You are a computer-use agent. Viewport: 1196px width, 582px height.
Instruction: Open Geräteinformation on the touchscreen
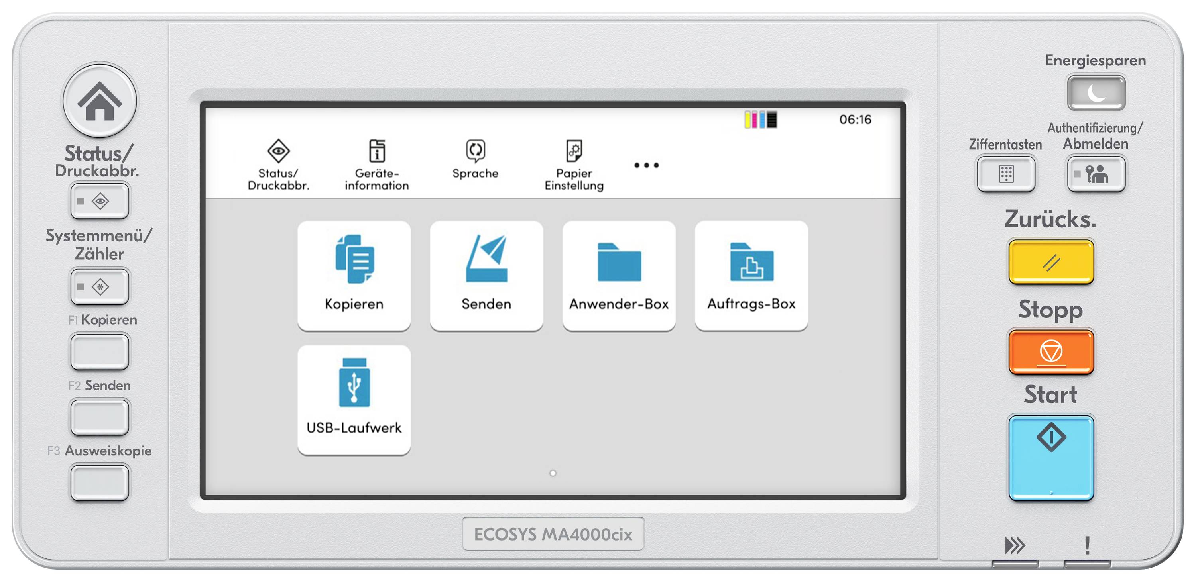click(x=376, y=165)
